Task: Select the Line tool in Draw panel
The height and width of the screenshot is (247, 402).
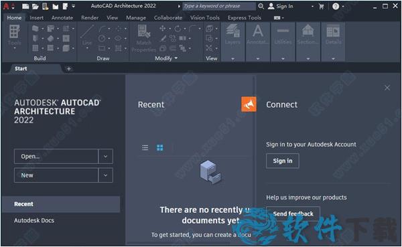Action: (87, 32)
